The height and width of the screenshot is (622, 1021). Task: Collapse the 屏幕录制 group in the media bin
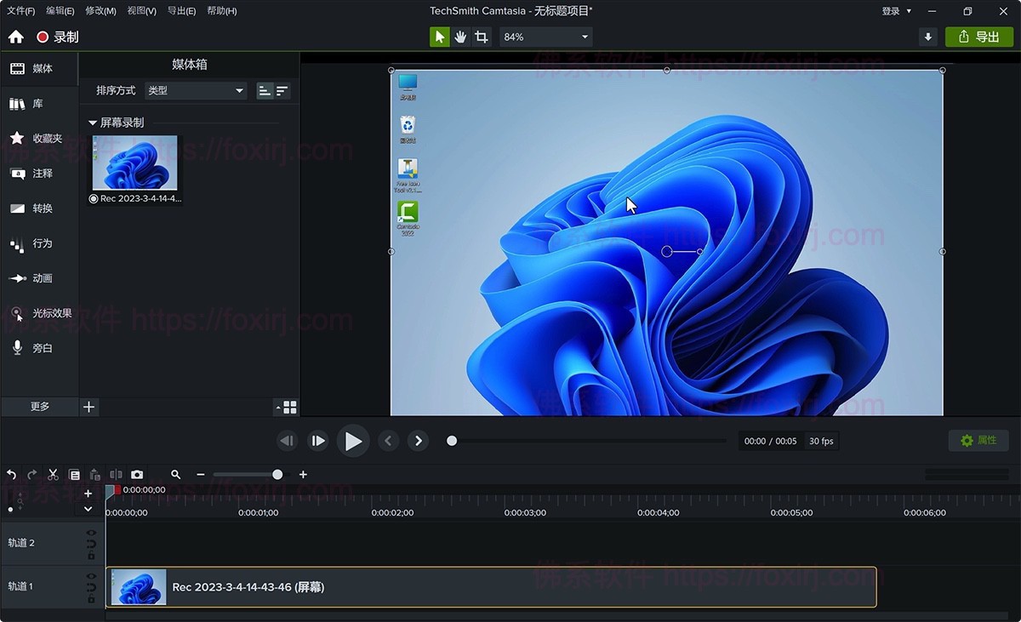point(94,122)
